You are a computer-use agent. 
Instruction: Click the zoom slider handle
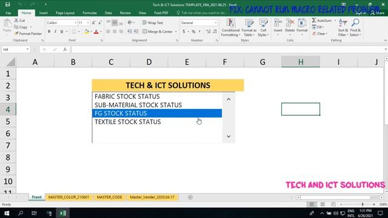(x=363, y=205)
